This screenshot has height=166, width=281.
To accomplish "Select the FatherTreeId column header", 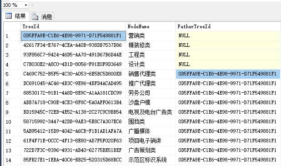I will pos(228,26).
